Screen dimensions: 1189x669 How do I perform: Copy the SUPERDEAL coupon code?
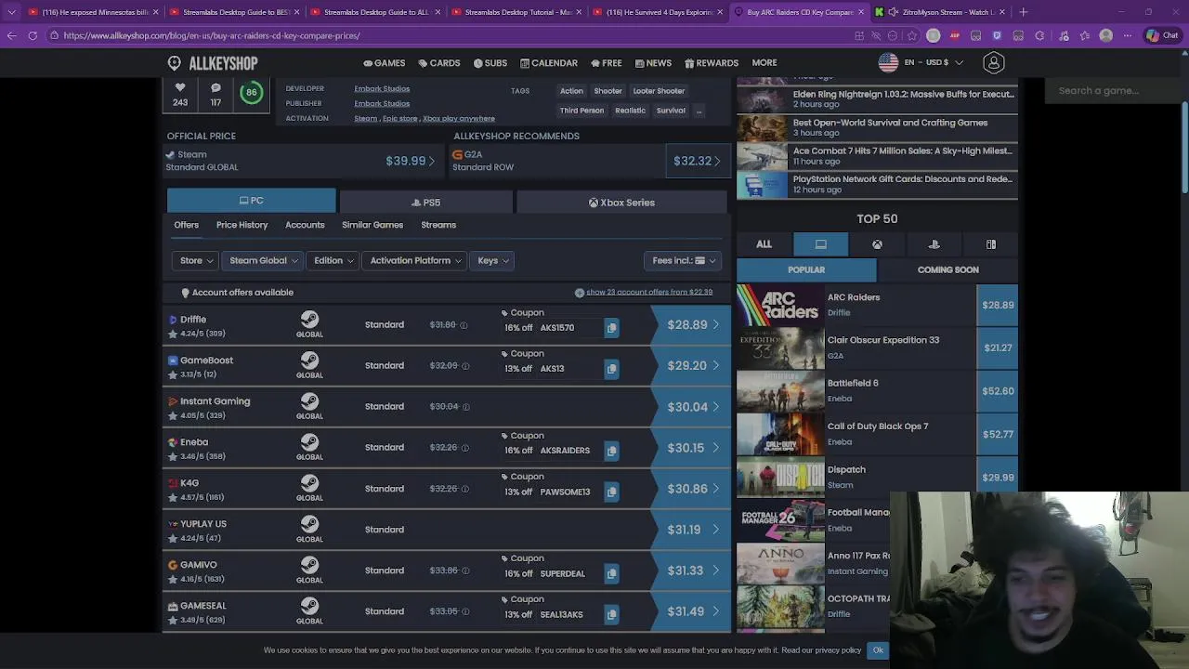[x=611, y=573]
